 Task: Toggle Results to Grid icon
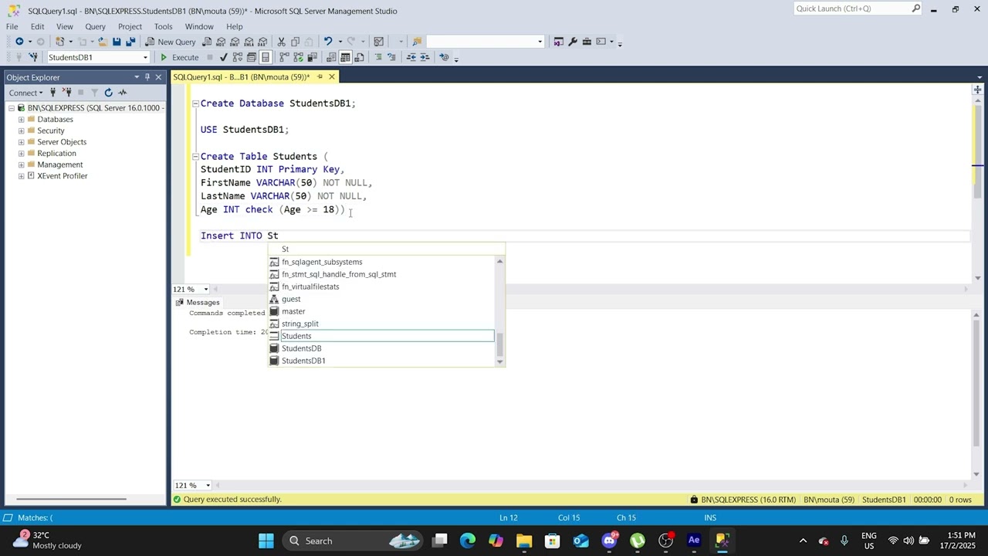tap(345, 57)
